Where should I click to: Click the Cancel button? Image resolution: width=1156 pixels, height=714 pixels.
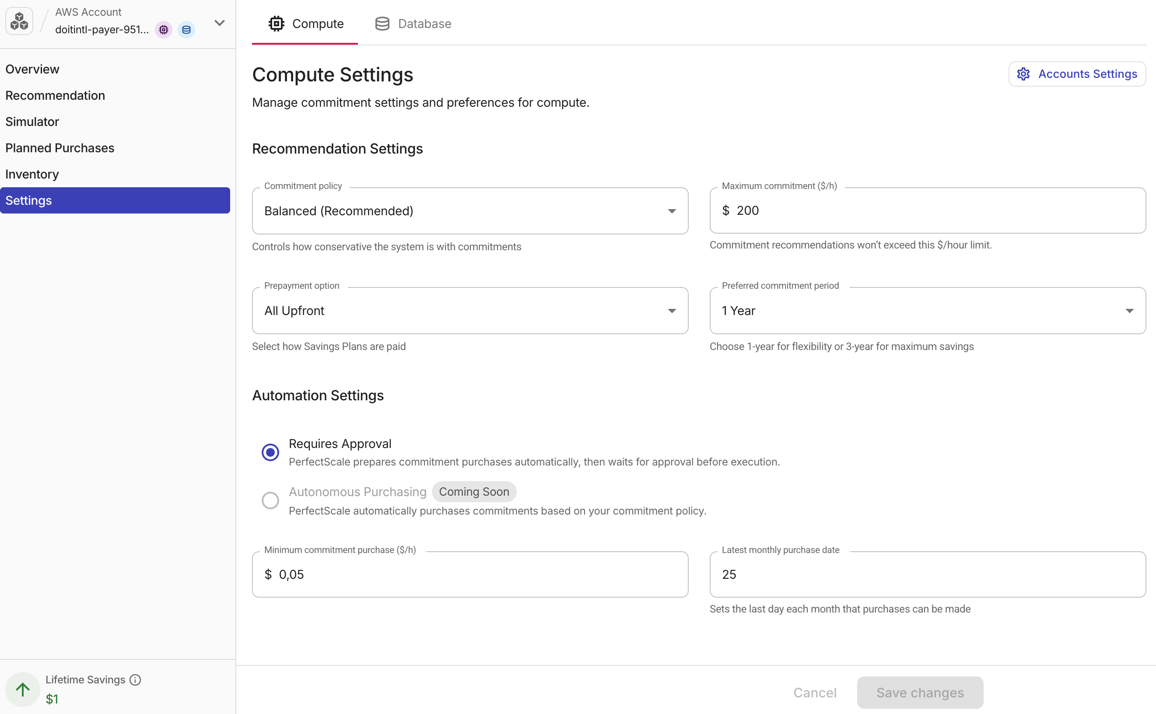[815, 692]
